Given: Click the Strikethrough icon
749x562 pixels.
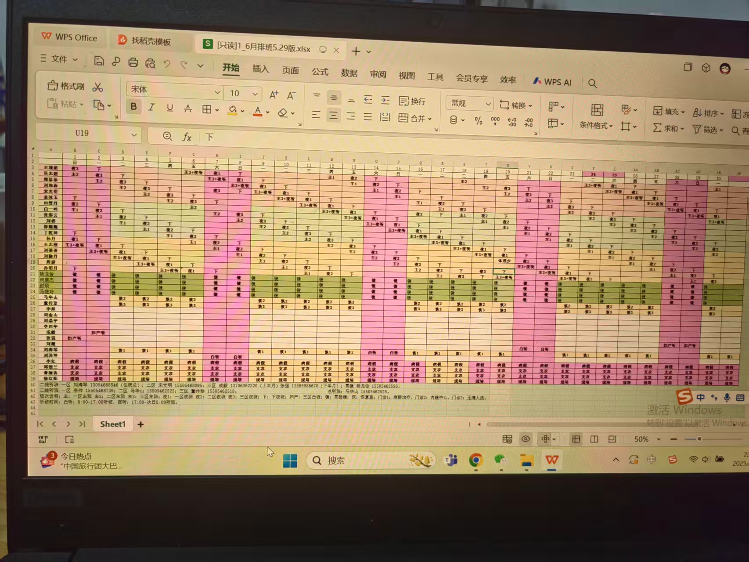Looking at the screenshot, I should [x=187, y=109].
